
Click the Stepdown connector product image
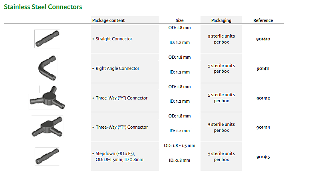pos(47,156)
